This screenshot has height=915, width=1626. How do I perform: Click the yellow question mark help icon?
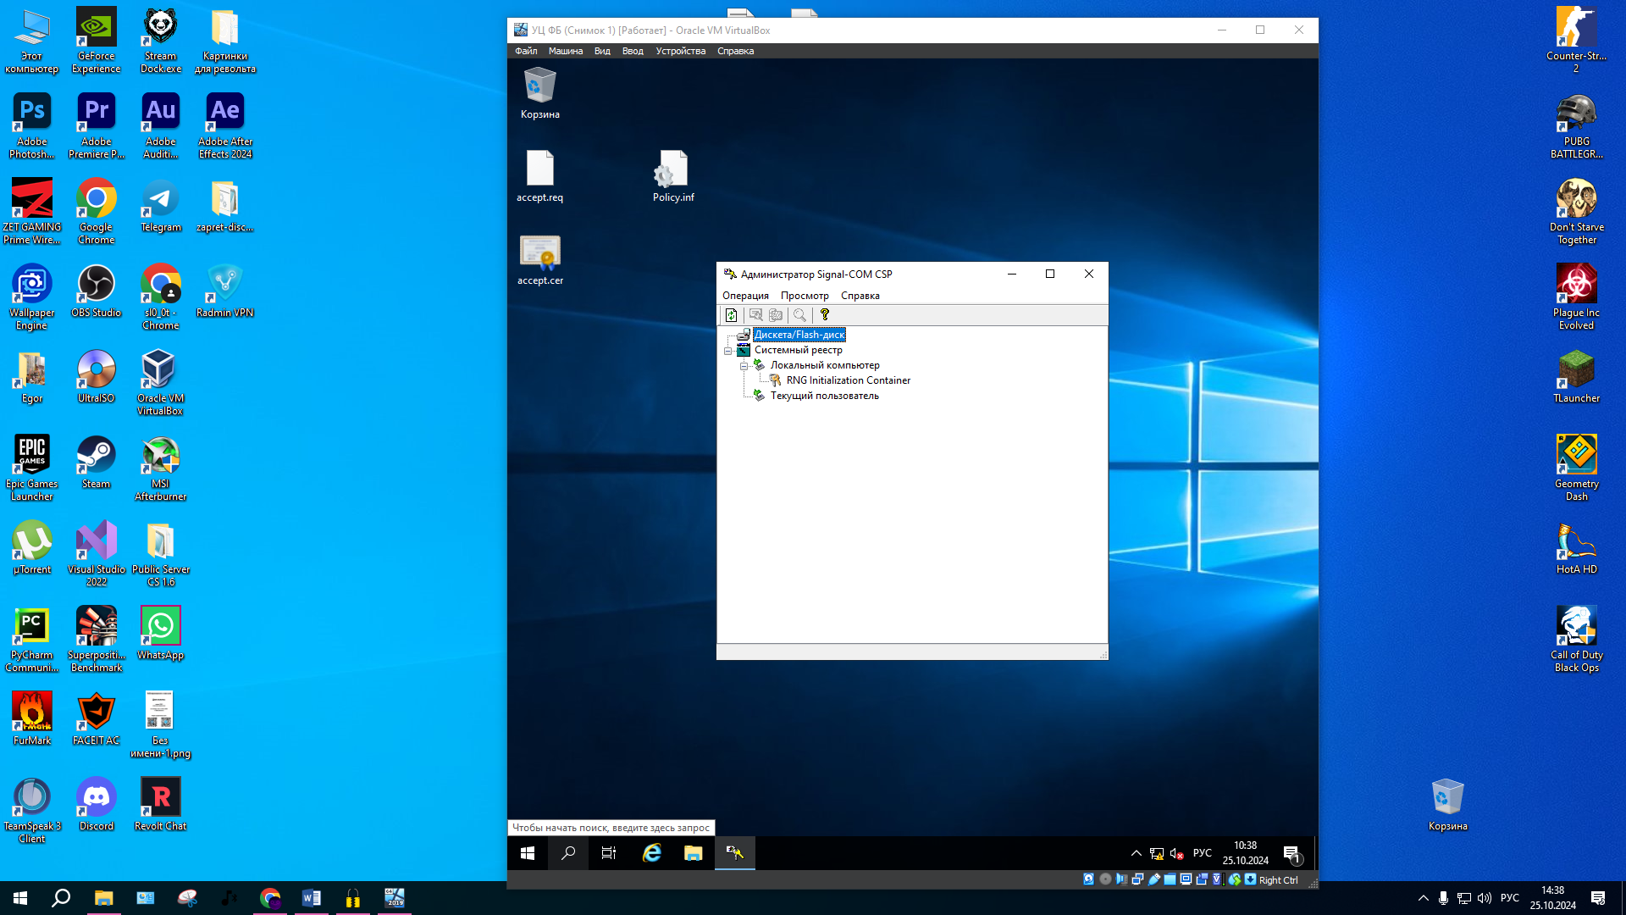825,315
